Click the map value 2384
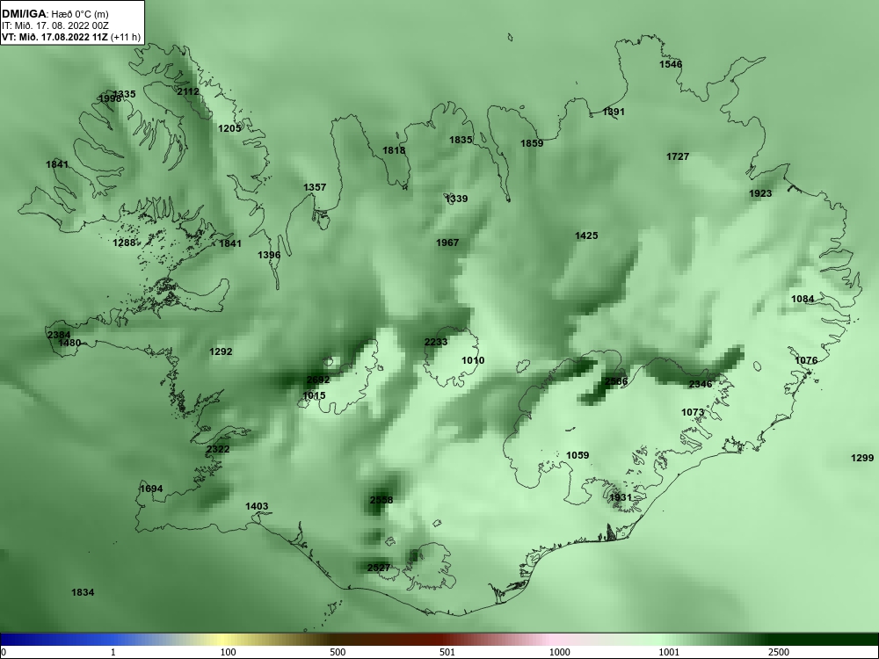Viewport: 879px width, 659px height. coord(59,335)
